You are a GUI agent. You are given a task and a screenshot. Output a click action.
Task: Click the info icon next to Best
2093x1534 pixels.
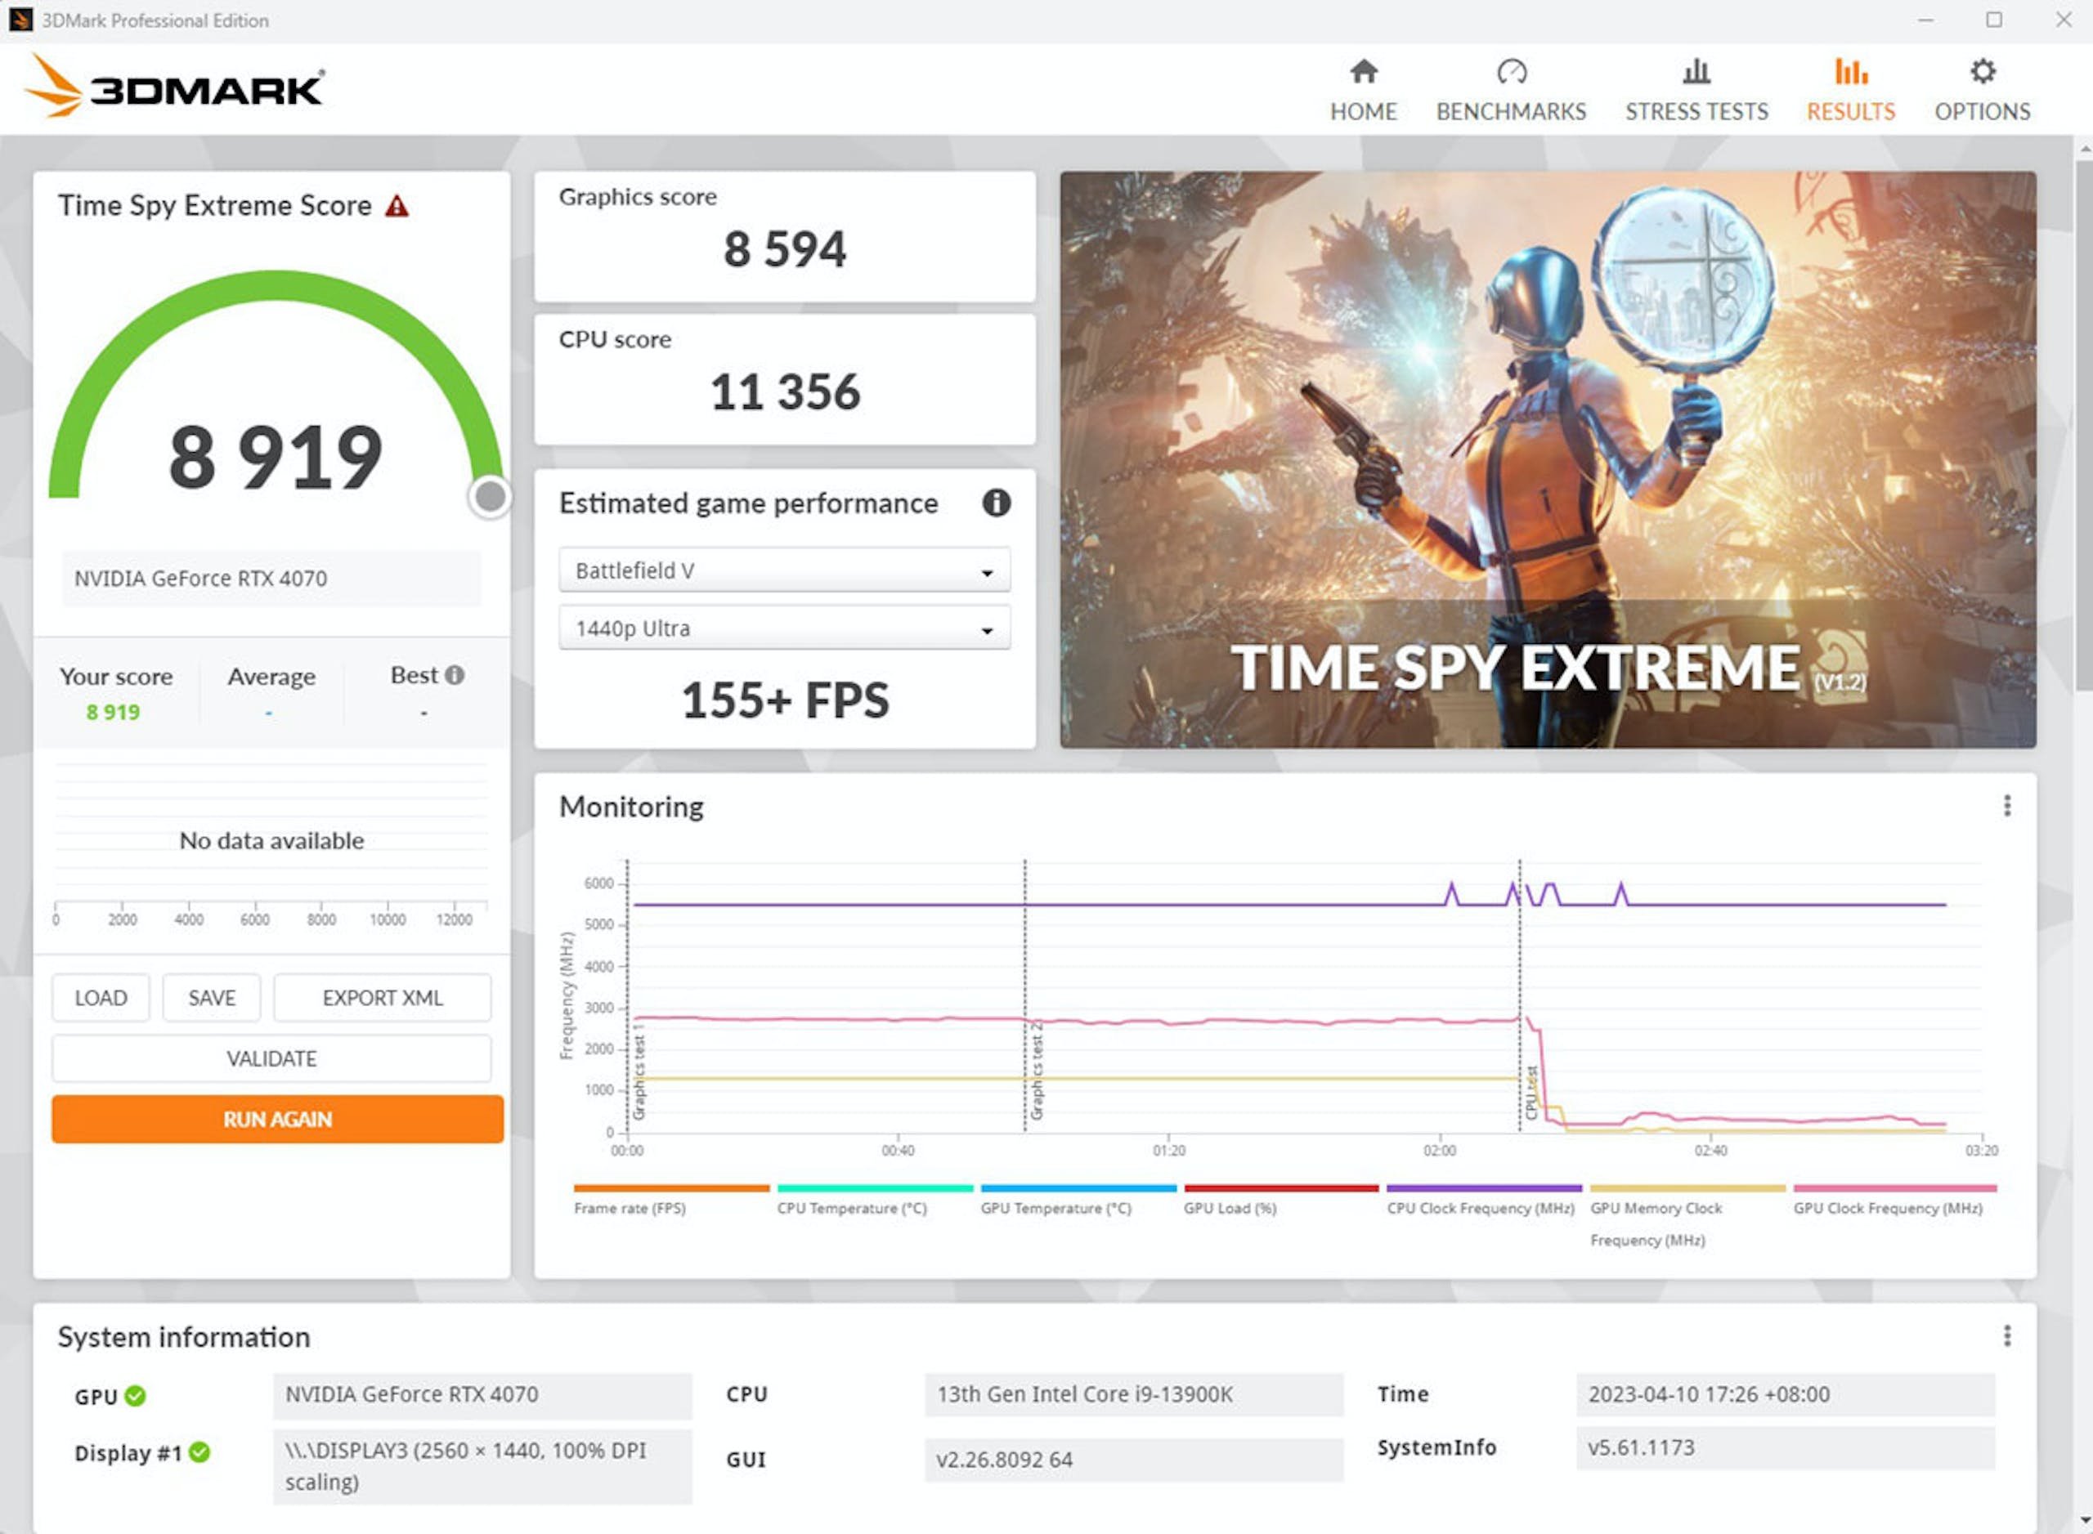click(x=455, y=675)
